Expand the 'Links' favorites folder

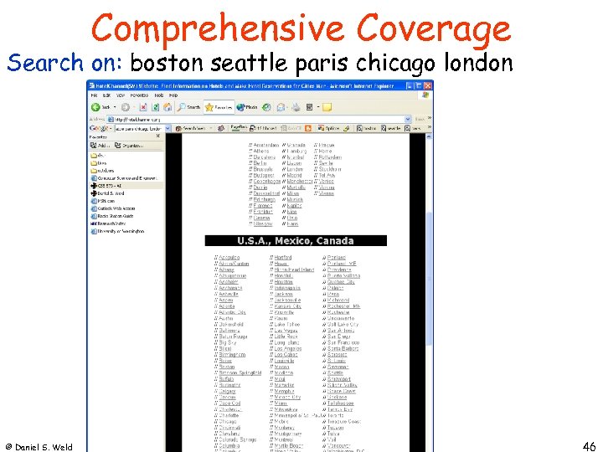(x=99, y=163)
